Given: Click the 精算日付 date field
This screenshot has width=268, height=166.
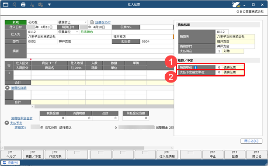Looking at the screenshot, I should (x=95, y=27).
